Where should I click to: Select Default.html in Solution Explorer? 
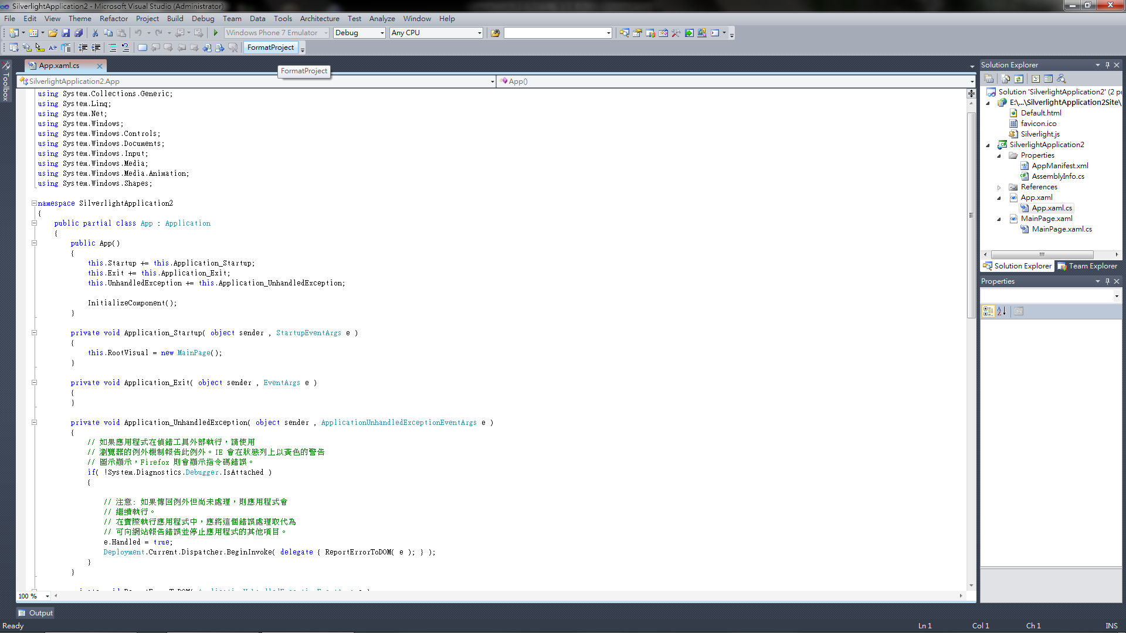point(1041,113)
